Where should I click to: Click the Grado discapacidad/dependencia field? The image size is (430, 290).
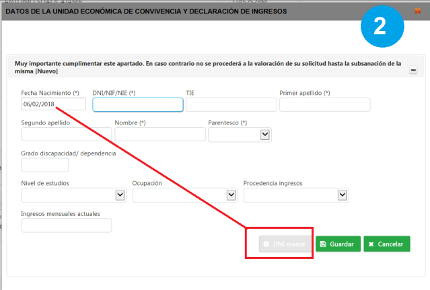(45, 166)
